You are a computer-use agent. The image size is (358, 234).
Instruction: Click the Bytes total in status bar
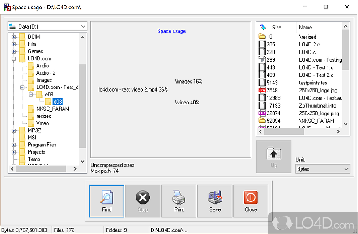point(24,230)
